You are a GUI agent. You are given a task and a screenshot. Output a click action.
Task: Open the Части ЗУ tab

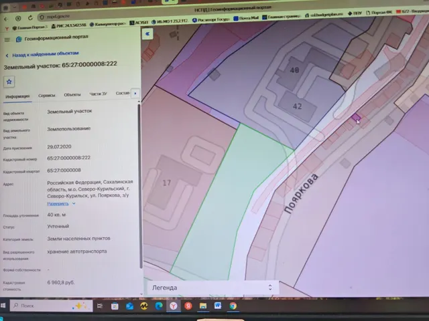click(x=99, y=94)
